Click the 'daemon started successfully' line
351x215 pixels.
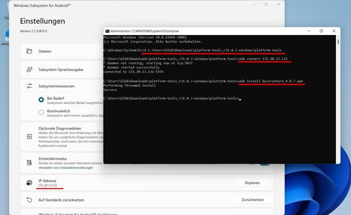tap(131, 67)
